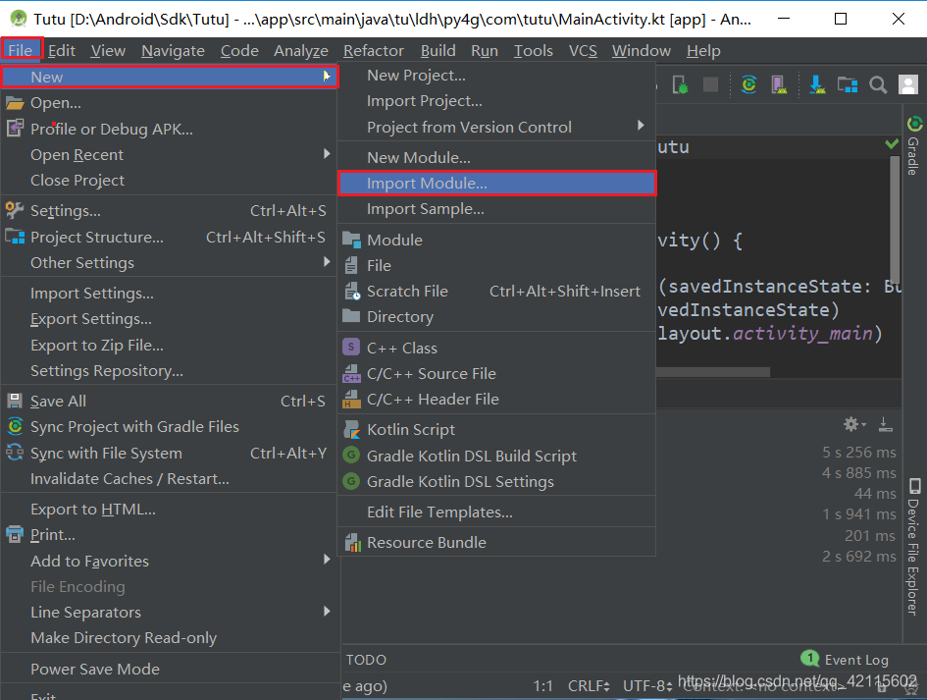Click the editor horizontal scrollbar thumb
This screenshot has width=927, height=700.
(713, 372)
